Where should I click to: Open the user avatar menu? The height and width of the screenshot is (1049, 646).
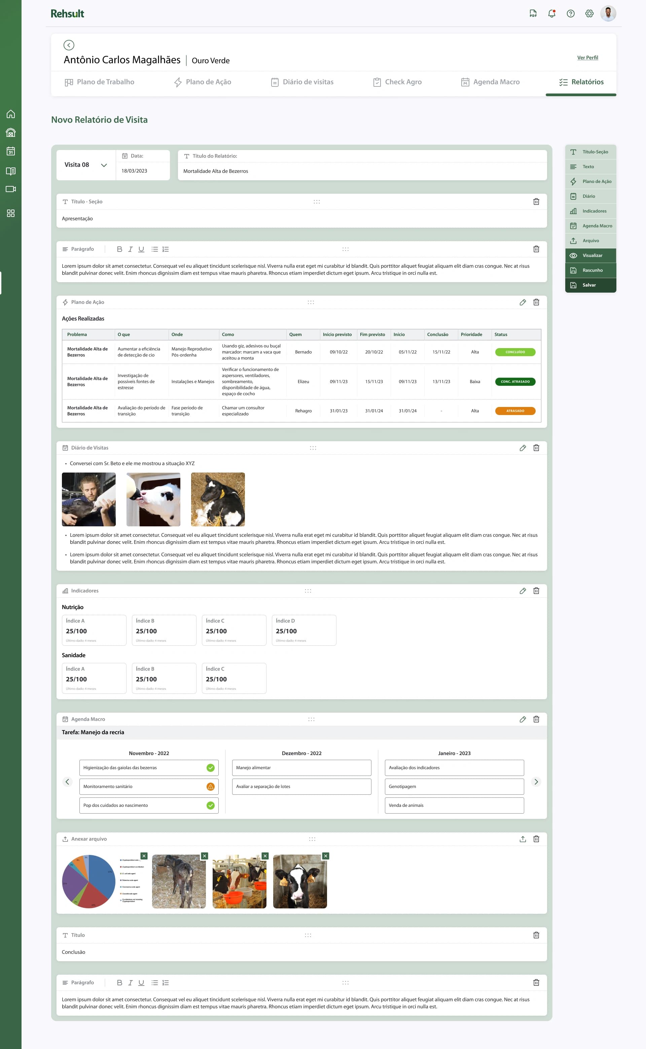pyautogui.click(x=608, y=14)
